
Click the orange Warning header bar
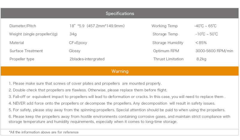(x=120, y=71)
